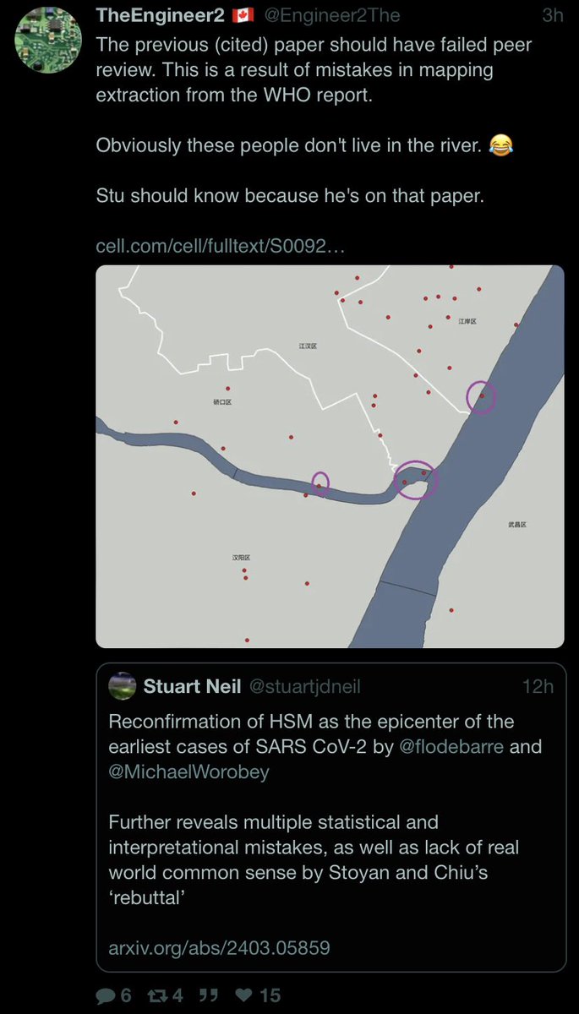The height and width of the screenshot is (1014, 579).
Task: Click the Canadian flag emoji beside TheEngineer2
Action: coord(243,16)
